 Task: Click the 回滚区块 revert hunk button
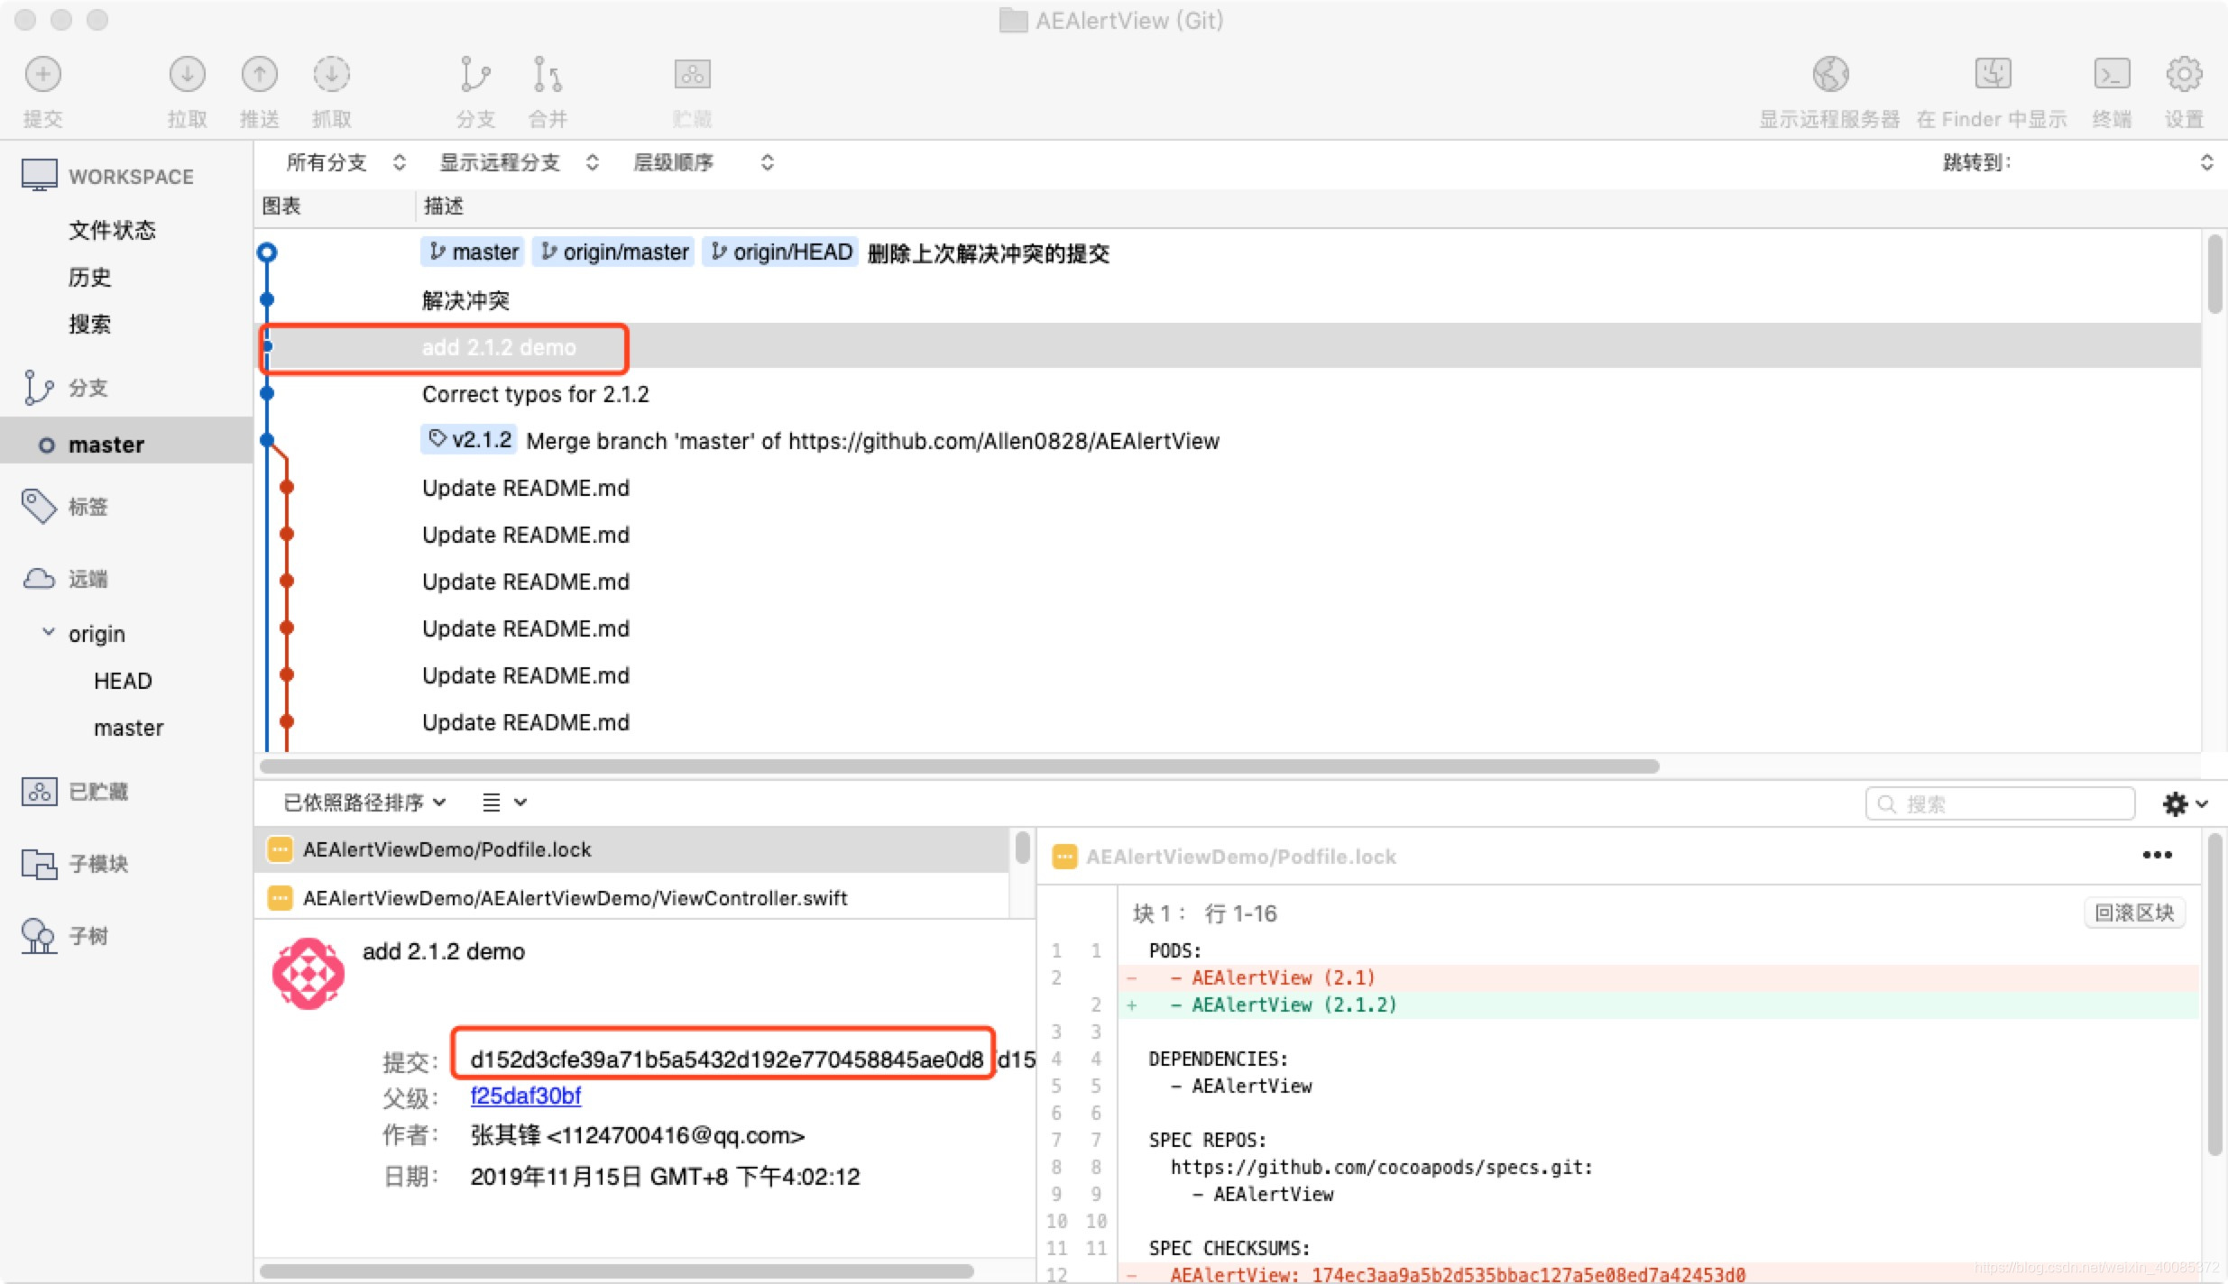pos(2133,913)
